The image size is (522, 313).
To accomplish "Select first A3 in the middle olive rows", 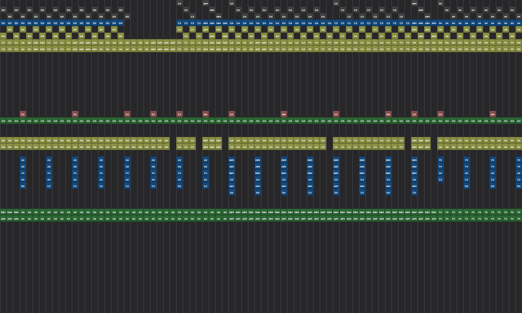I will coord(440,147).
